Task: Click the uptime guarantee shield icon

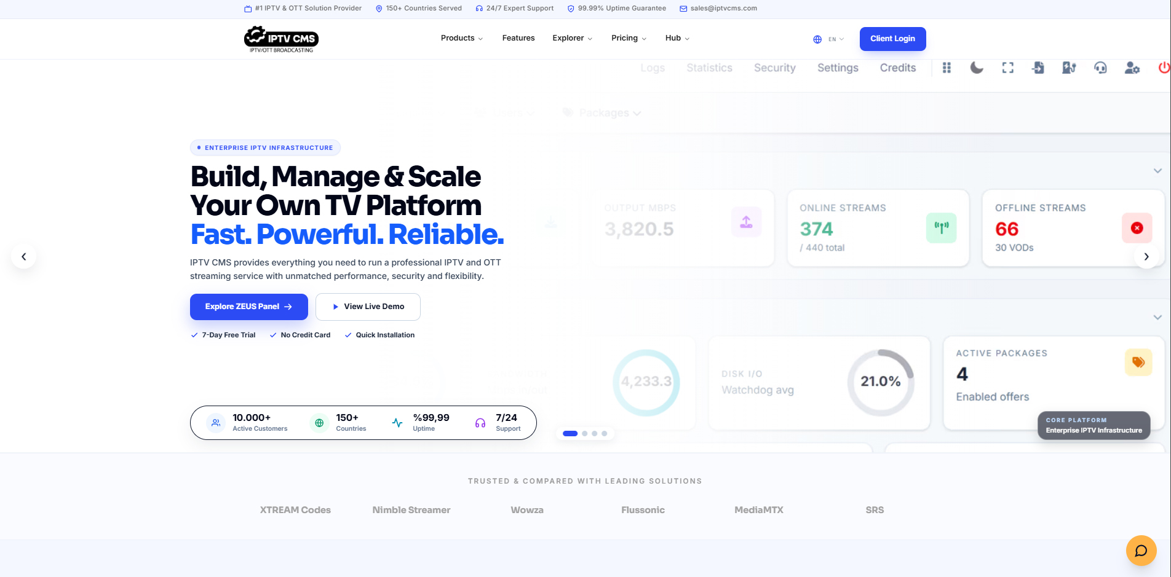Action: click(571, 9)
